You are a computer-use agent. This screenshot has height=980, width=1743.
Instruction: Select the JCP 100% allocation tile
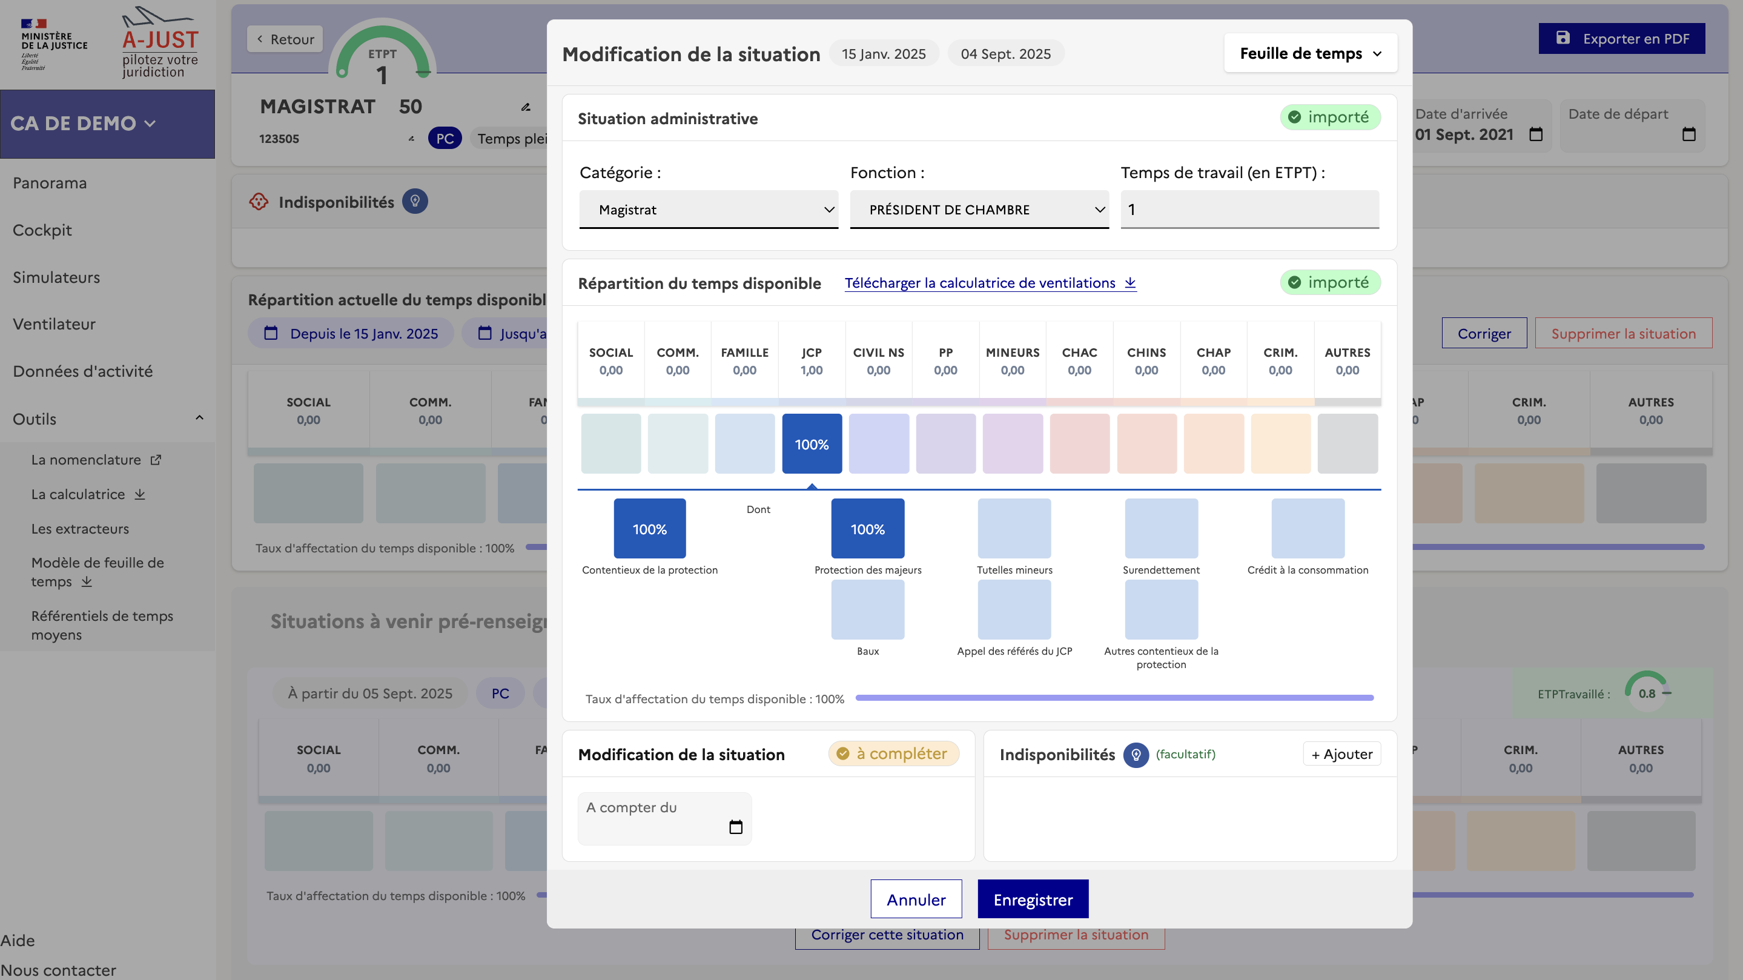coord(812,443)
